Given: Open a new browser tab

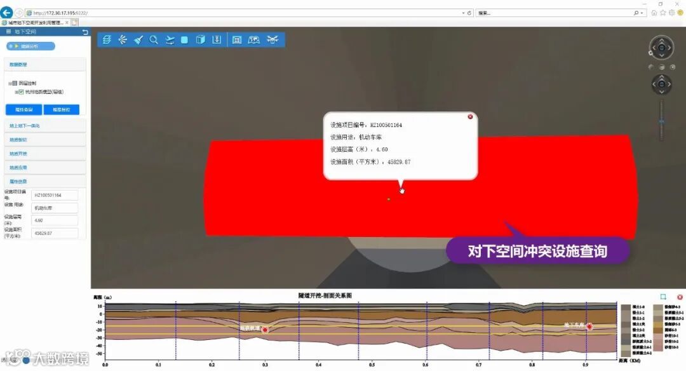Looking at the screenshot, I should (x=75, y=22).
